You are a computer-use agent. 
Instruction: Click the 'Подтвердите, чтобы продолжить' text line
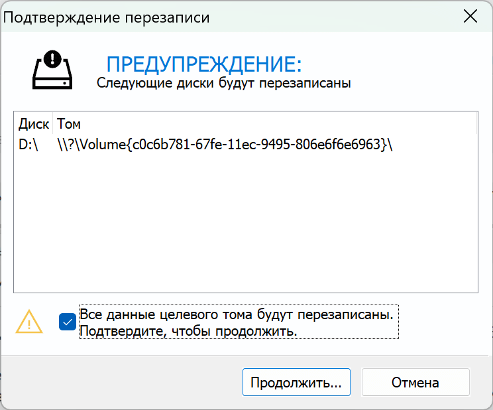click(x=188, y=330)
